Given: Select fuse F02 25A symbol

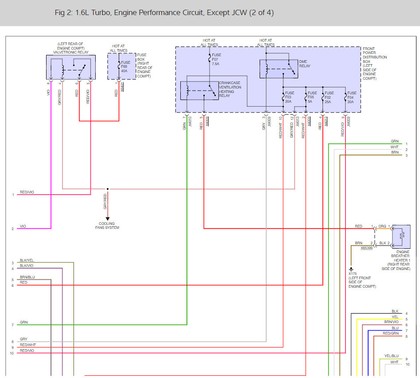Looking at the screenshot, I should tap(323, 97).
